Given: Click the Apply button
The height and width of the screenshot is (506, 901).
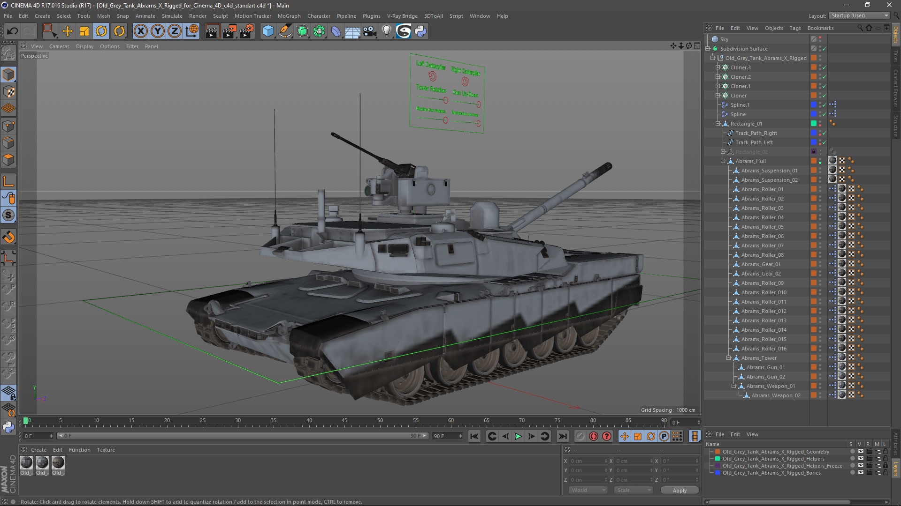Looking at the screenshot, I should coord(679,490).
